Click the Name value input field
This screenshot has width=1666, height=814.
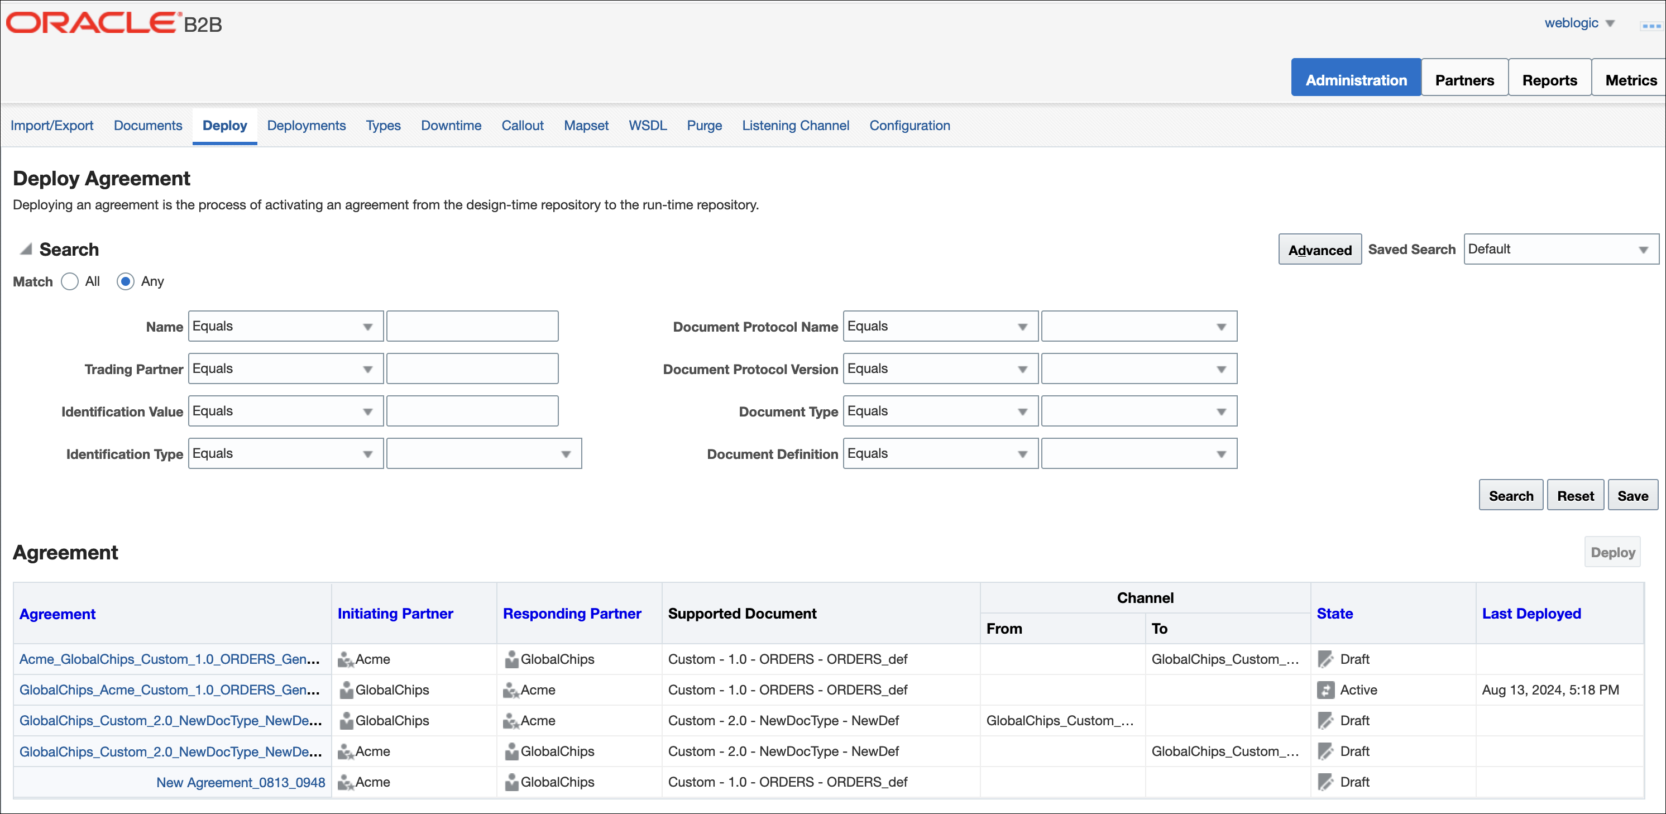[x=472, y=327]
